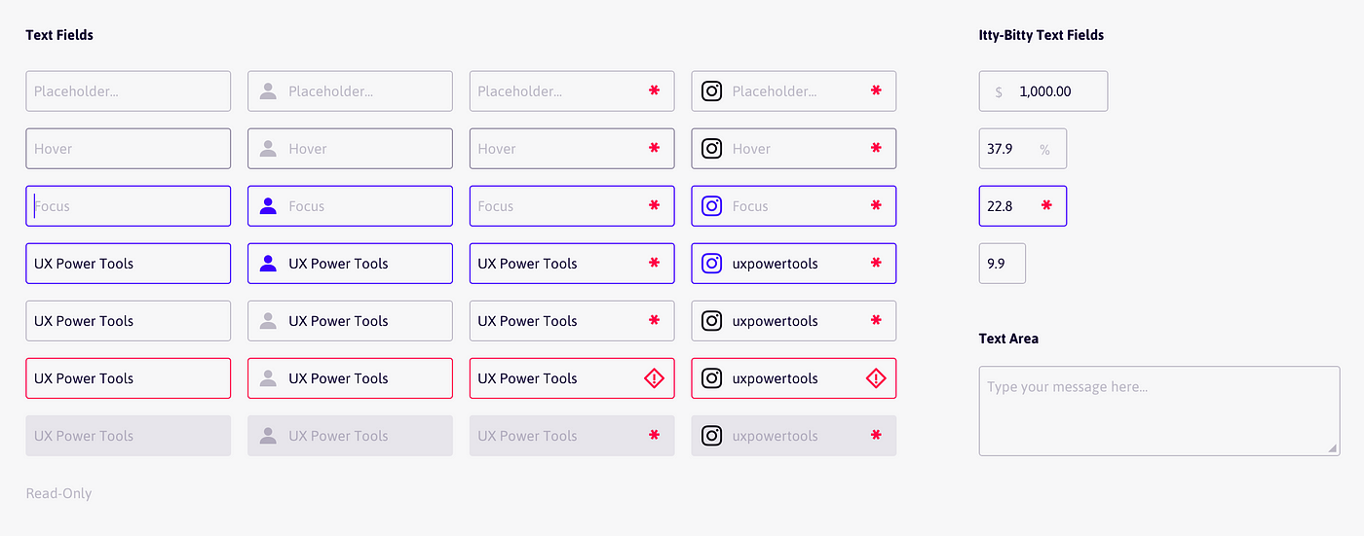Click the red diamond error icon after uxpowertools

[x=876, y=378]
